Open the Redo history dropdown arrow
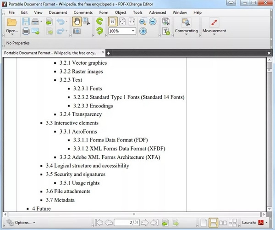Image resolution: width=275 pixels, height=230 pixels. [x=66, y=31]
